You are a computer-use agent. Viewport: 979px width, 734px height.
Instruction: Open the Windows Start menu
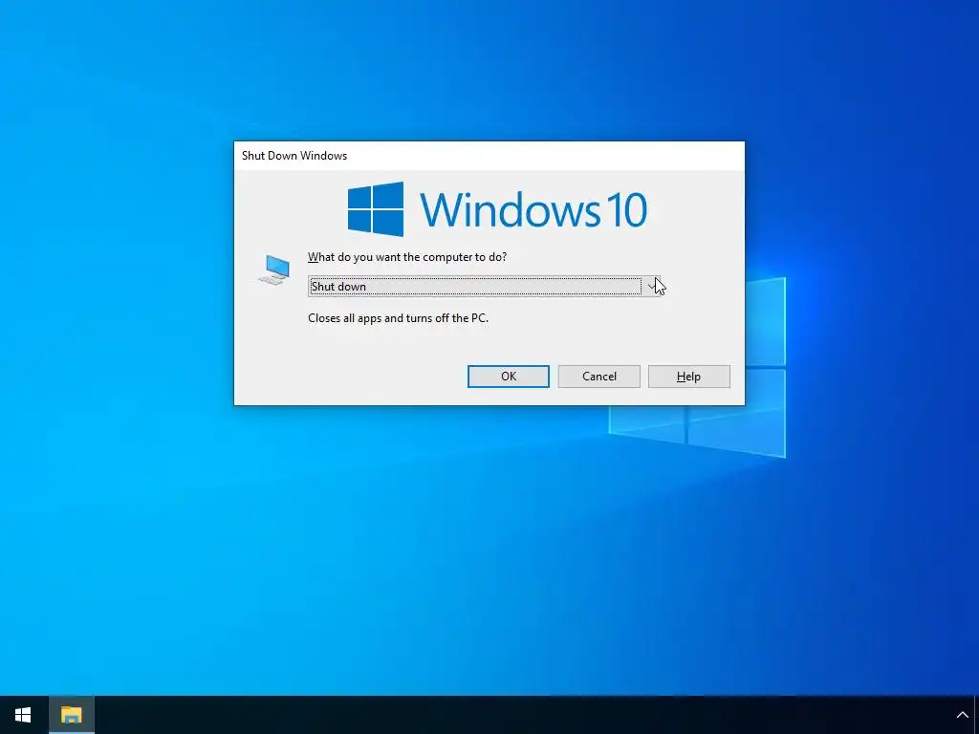coord(23,715)
